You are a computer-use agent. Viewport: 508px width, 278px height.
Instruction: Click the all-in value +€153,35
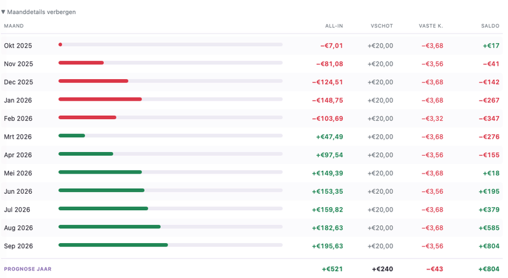[328, 191]
